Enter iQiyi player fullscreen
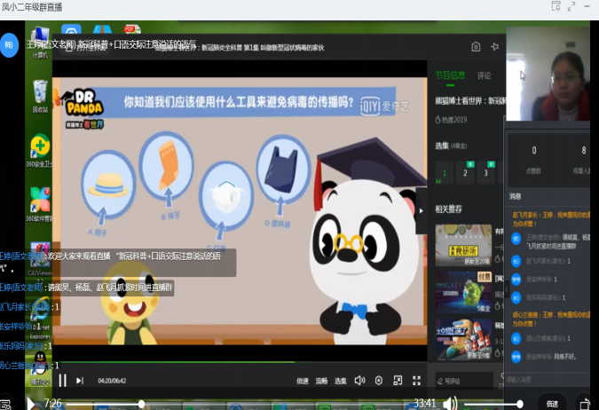 [x=416, y=380]
